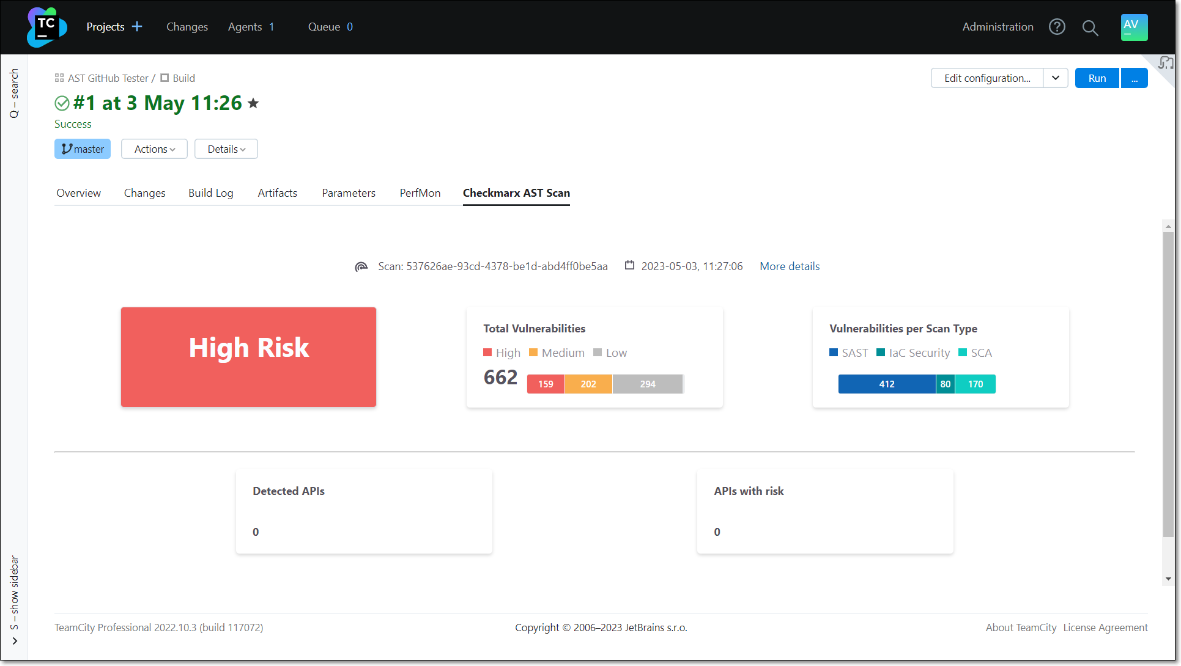The width and height of the screenshot is (1181, 666).
Task: Click the Detected APIs card
Action: coord(364,512)
